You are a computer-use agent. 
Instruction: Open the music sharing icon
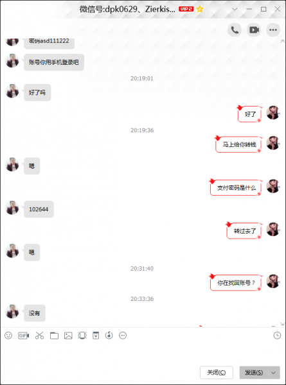click(x=109, y=336)
